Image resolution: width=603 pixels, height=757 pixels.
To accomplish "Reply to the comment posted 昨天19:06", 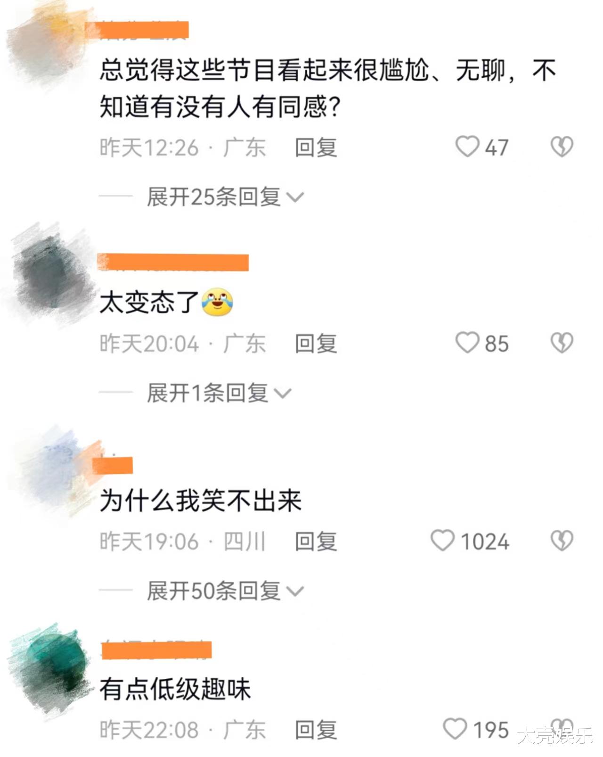I will coord(316,541).
